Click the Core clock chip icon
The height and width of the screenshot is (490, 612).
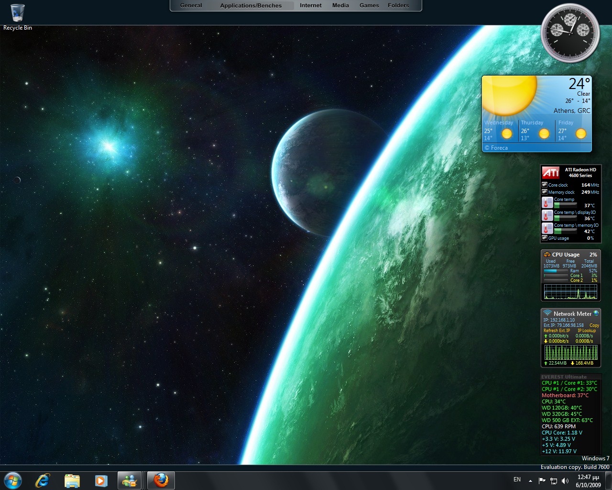[x=544, y=185]
